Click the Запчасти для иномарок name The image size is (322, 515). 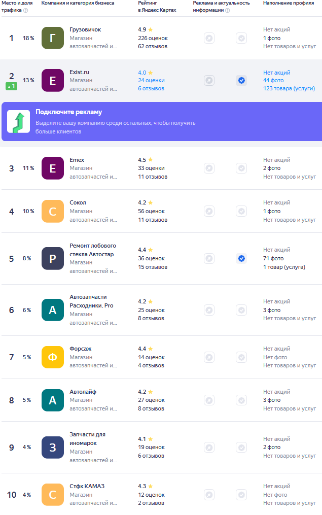pos(88,439)
